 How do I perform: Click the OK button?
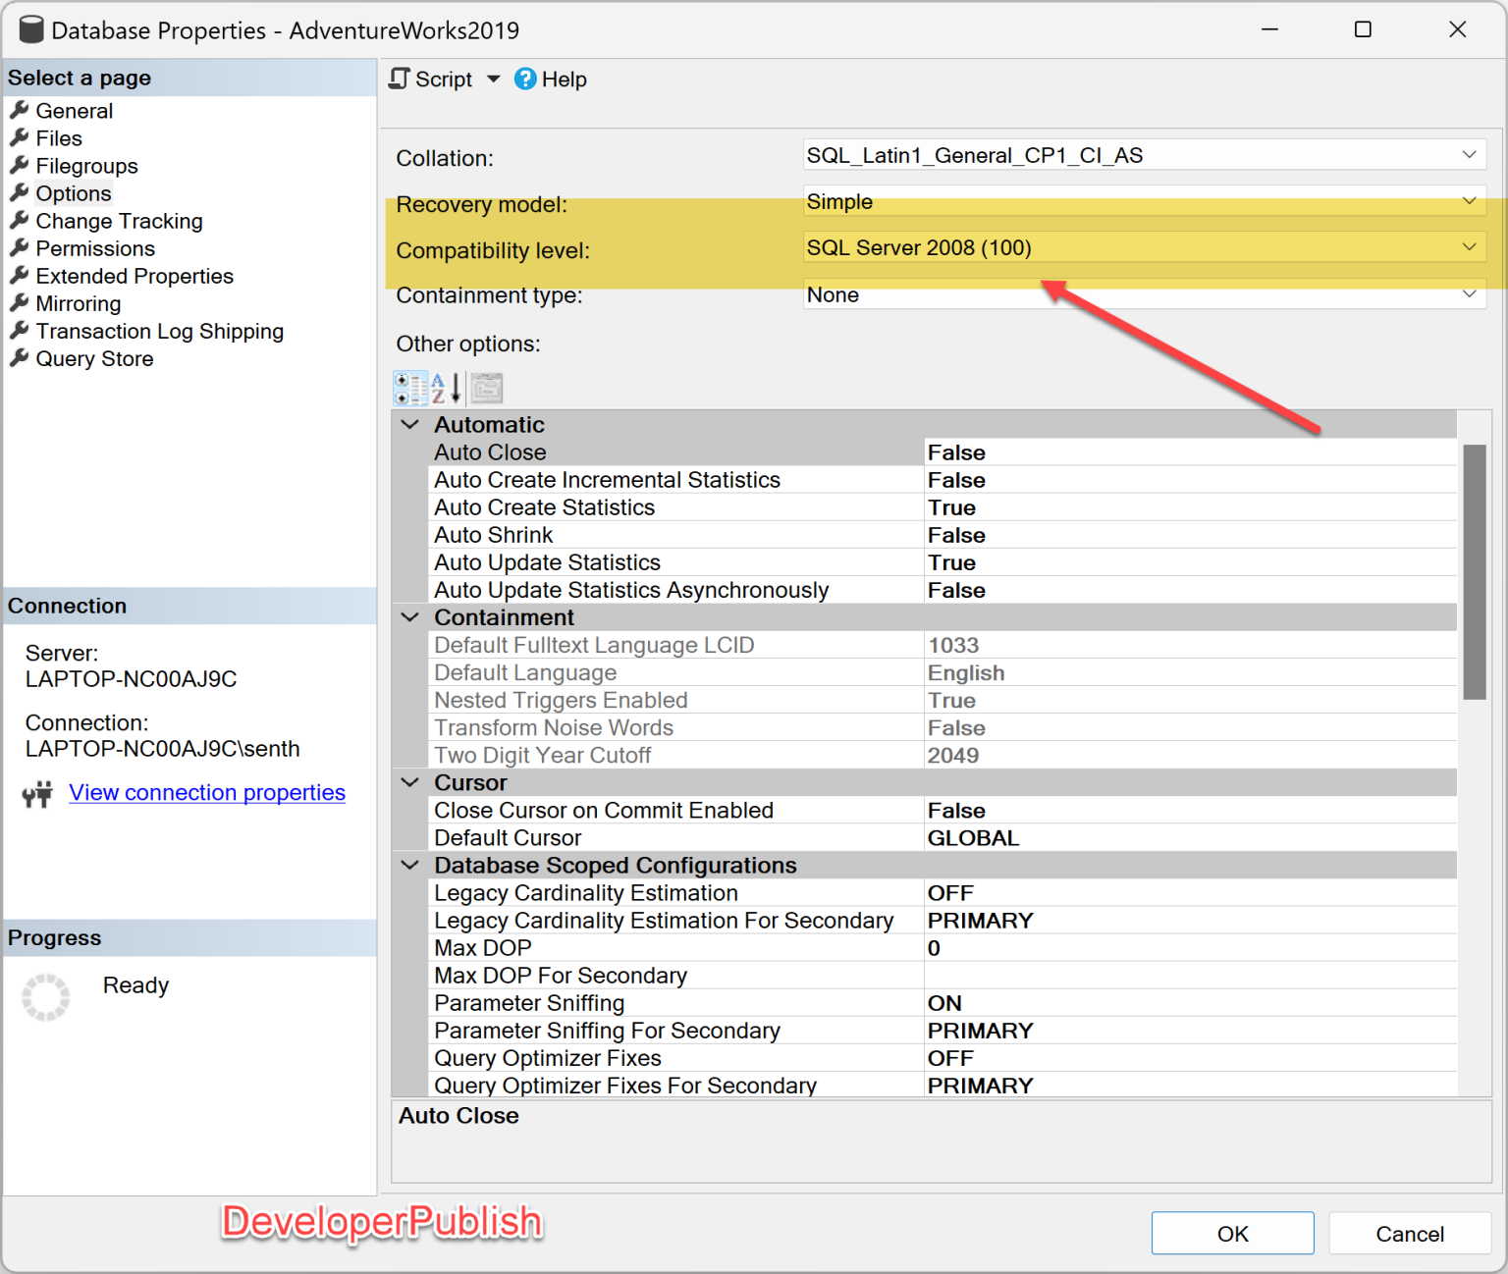(1232, 1233)
